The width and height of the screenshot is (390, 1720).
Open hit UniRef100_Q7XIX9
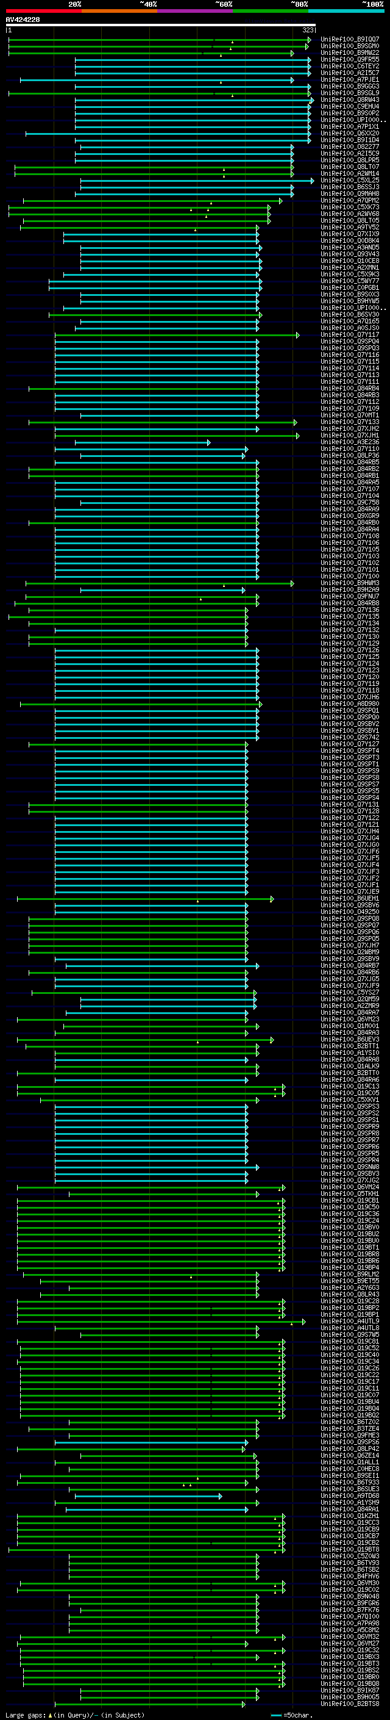tap(350, 234)
